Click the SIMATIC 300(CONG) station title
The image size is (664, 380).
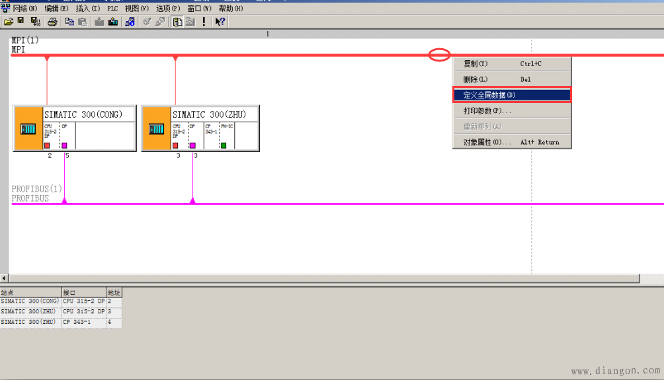[83, 114]
